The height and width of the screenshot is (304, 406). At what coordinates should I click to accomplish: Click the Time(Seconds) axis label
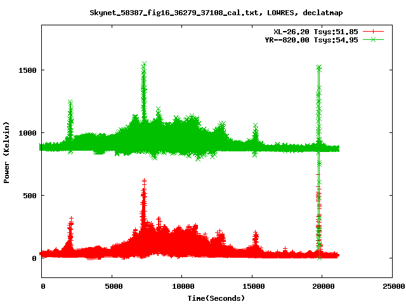[x=216, y=298]
